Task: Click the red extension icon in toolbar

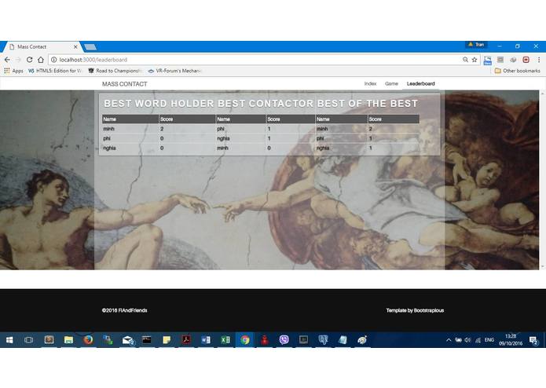Action: click(x=526, y=60)
